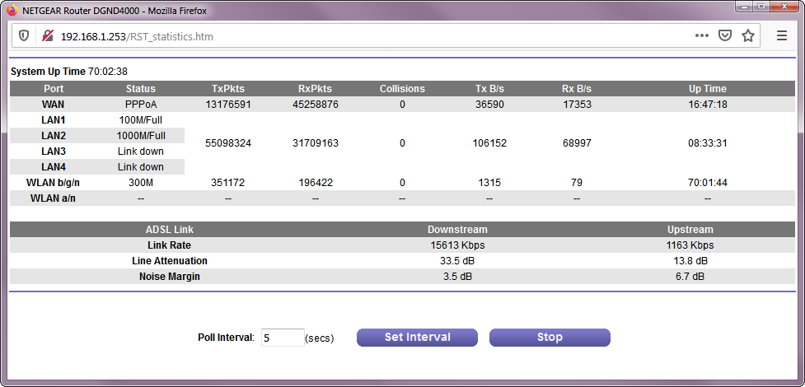805x387 pixels.
Task: Click the Save to Pocket icon
Action: point(725,36)
